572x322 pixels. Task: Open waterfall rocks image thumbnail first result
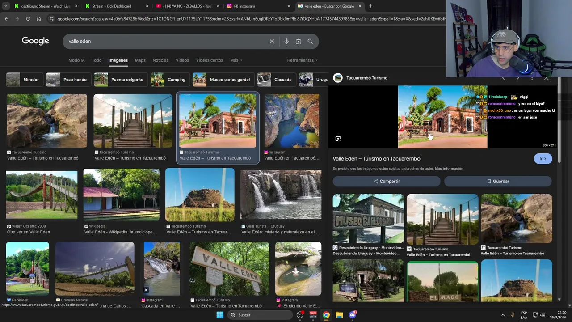(46, 121)
